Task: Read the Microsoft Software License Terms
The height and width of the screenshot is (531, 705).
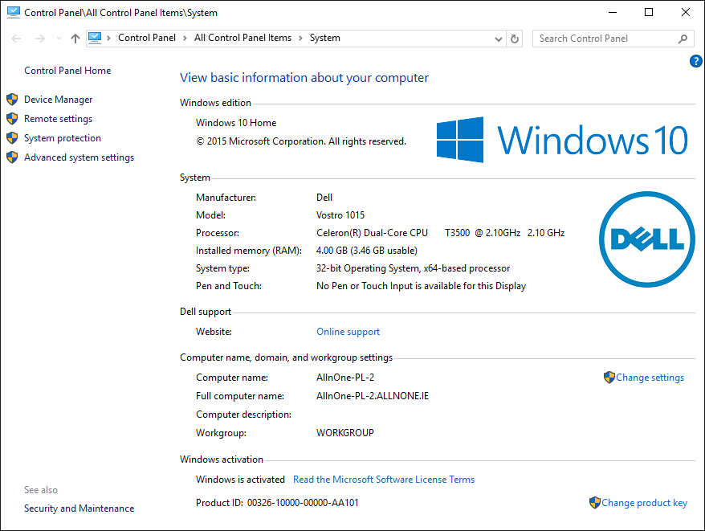Action: [384, 480]
